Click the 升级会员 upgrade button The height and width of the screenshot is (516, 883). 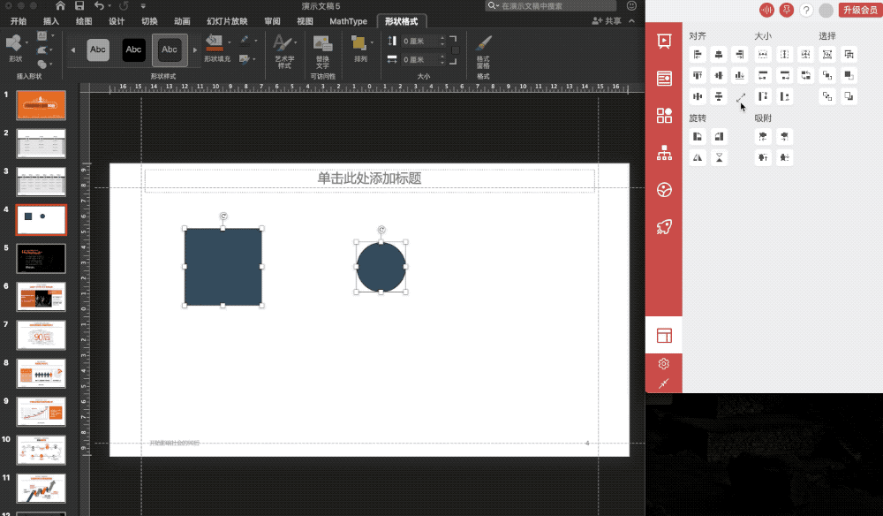[860, 10]
